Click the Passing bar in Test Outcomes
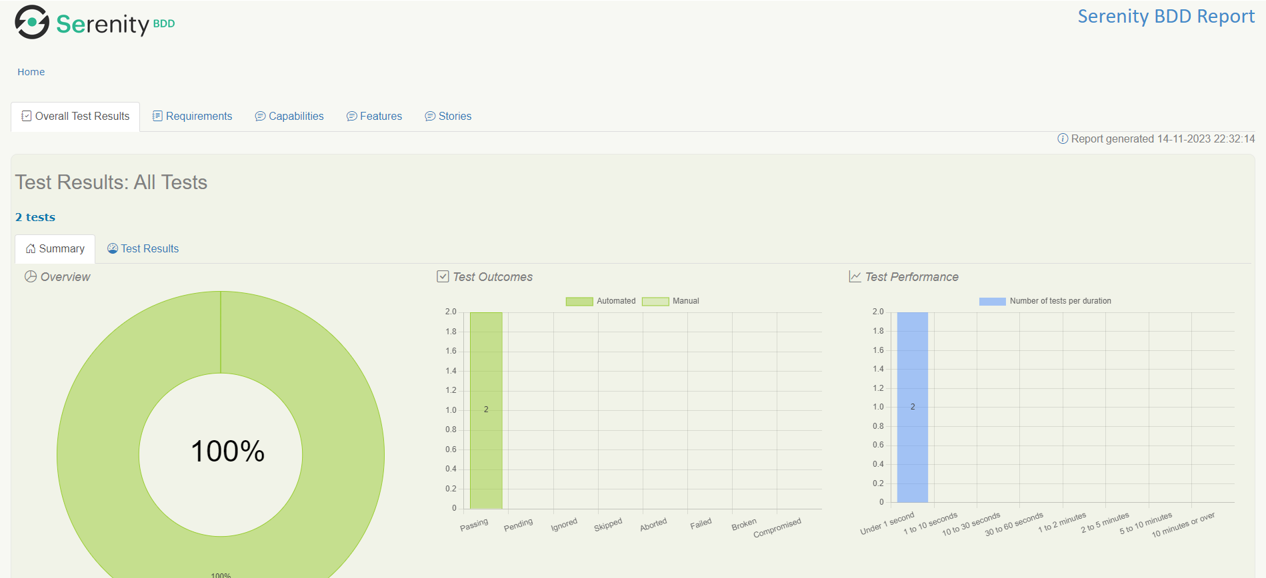The width and height of the screenshot is (1266, 578). click(486, 410)
